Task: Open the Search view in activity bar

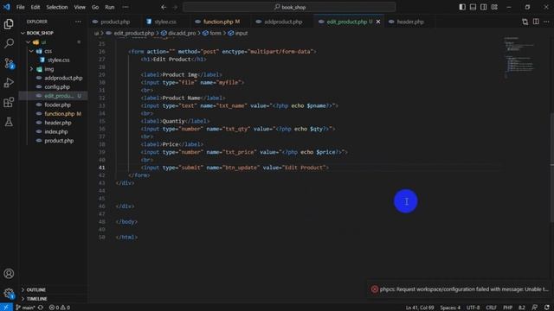Action: coord(9,44)
